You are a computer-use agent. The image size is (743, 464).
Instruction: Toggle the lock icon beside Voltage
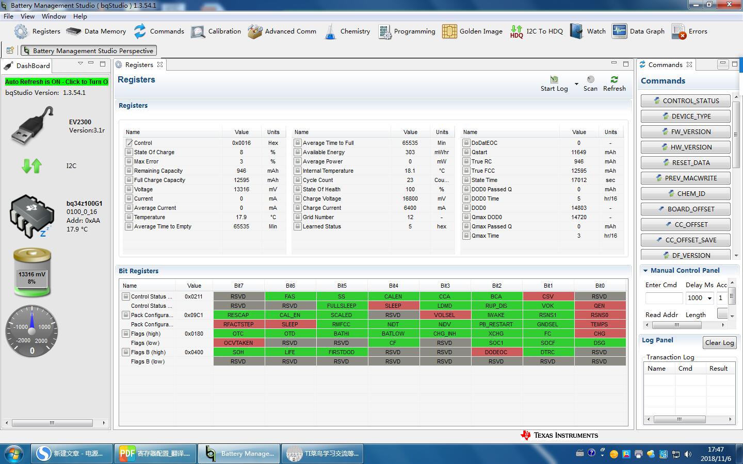pyautogui.click(x=129, y=189)
